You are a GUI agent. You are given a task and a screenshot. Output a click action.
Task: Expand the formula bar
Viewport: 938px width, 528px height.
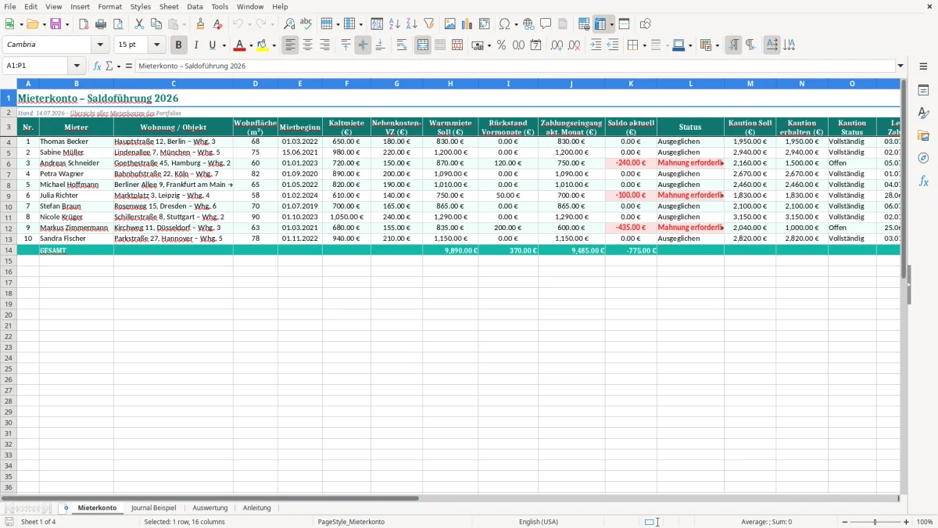pos(900,66)
